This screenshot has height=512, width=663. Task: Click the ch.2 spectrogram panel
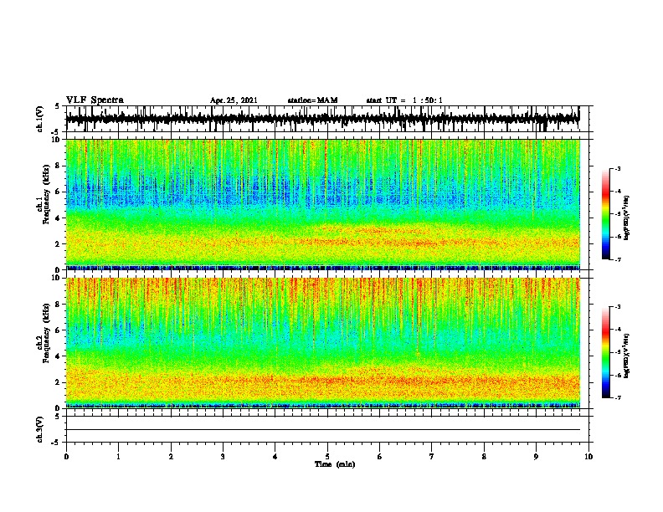[322, 343]
